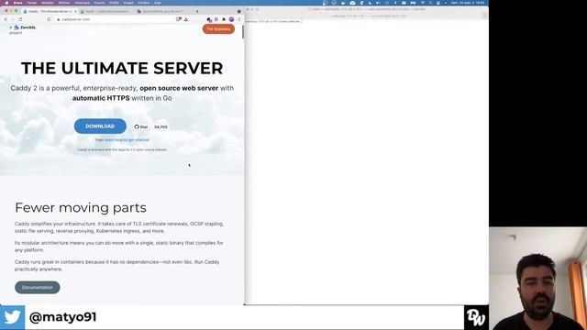This screenshot has width=587, height=330.
Task: Open the Modifier menu
Action: [48, 3]
